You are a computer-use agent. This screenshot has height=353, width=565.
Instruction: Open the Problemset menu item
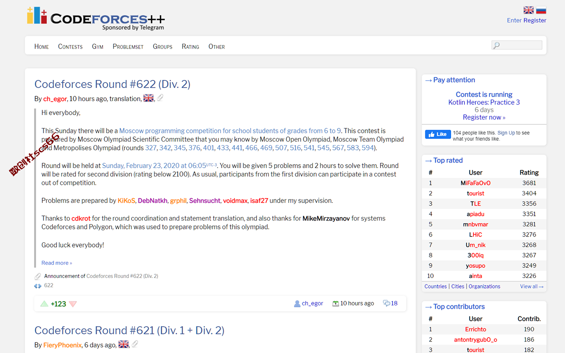(x=128, y=46)
